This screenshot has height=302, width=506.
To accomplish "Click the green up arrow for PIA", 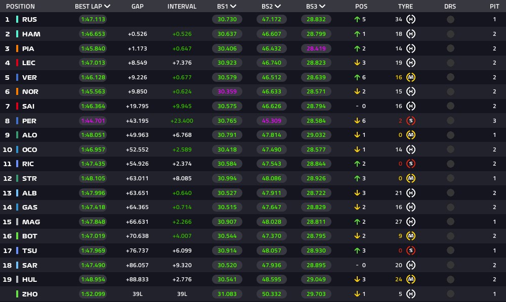I will (357, 48).
